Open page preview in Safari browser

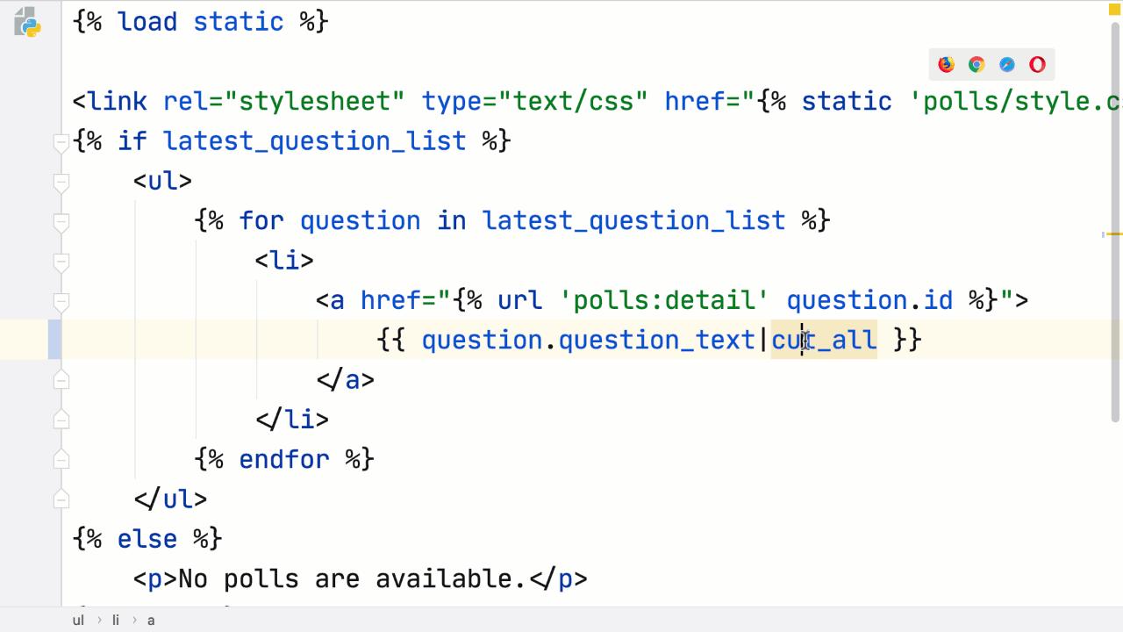tap(1007, 64)
